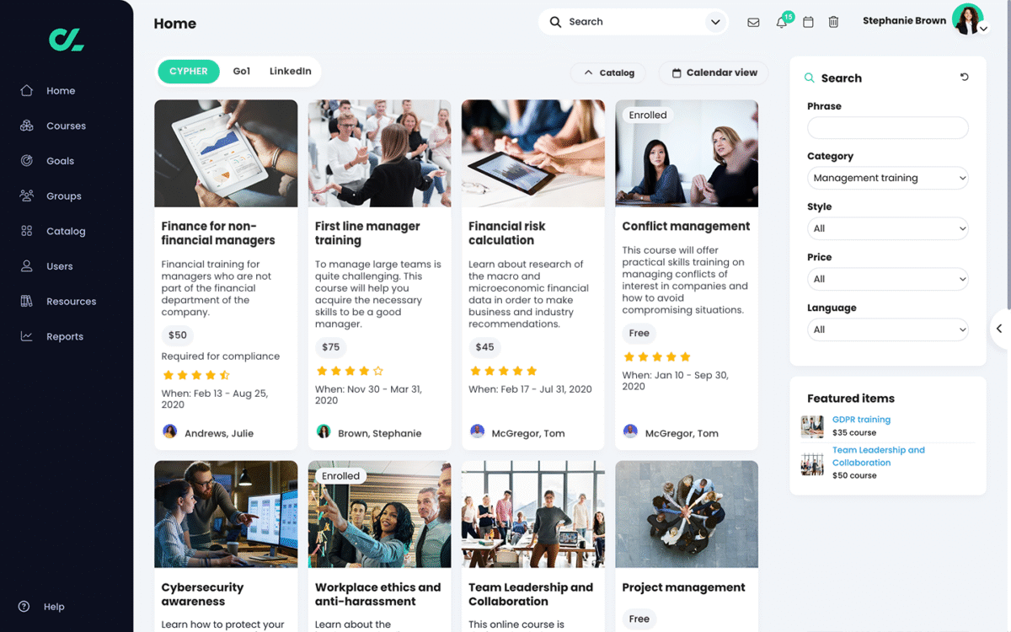Open the First line manager training title

pos(367,233)
